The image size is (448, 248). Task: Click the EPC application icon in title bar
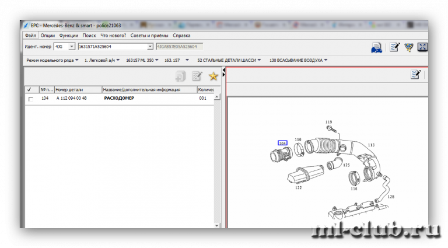click(x=26, y=26)
